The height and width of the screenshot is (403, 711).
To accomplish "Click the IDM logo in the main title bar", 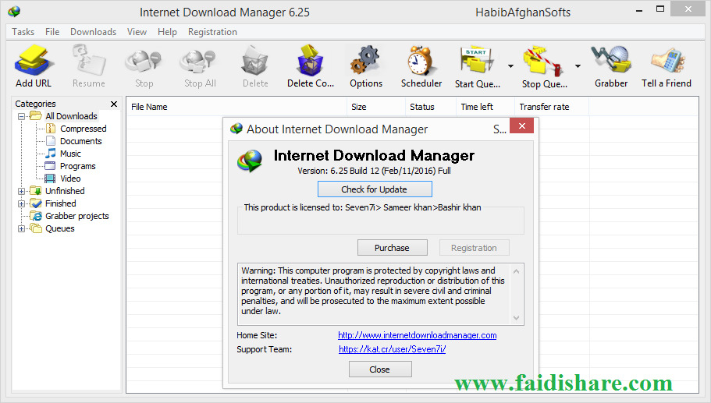I will coord(14,12).
